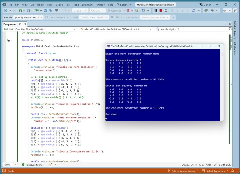This screenshot has width=240, height=174.
Task: Click the Visual Studio logo icon
Action: 4,5
